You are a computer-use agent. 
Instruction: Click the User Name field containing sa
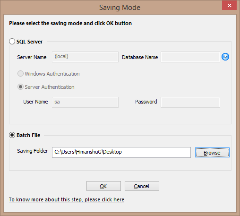coord(85,102)
